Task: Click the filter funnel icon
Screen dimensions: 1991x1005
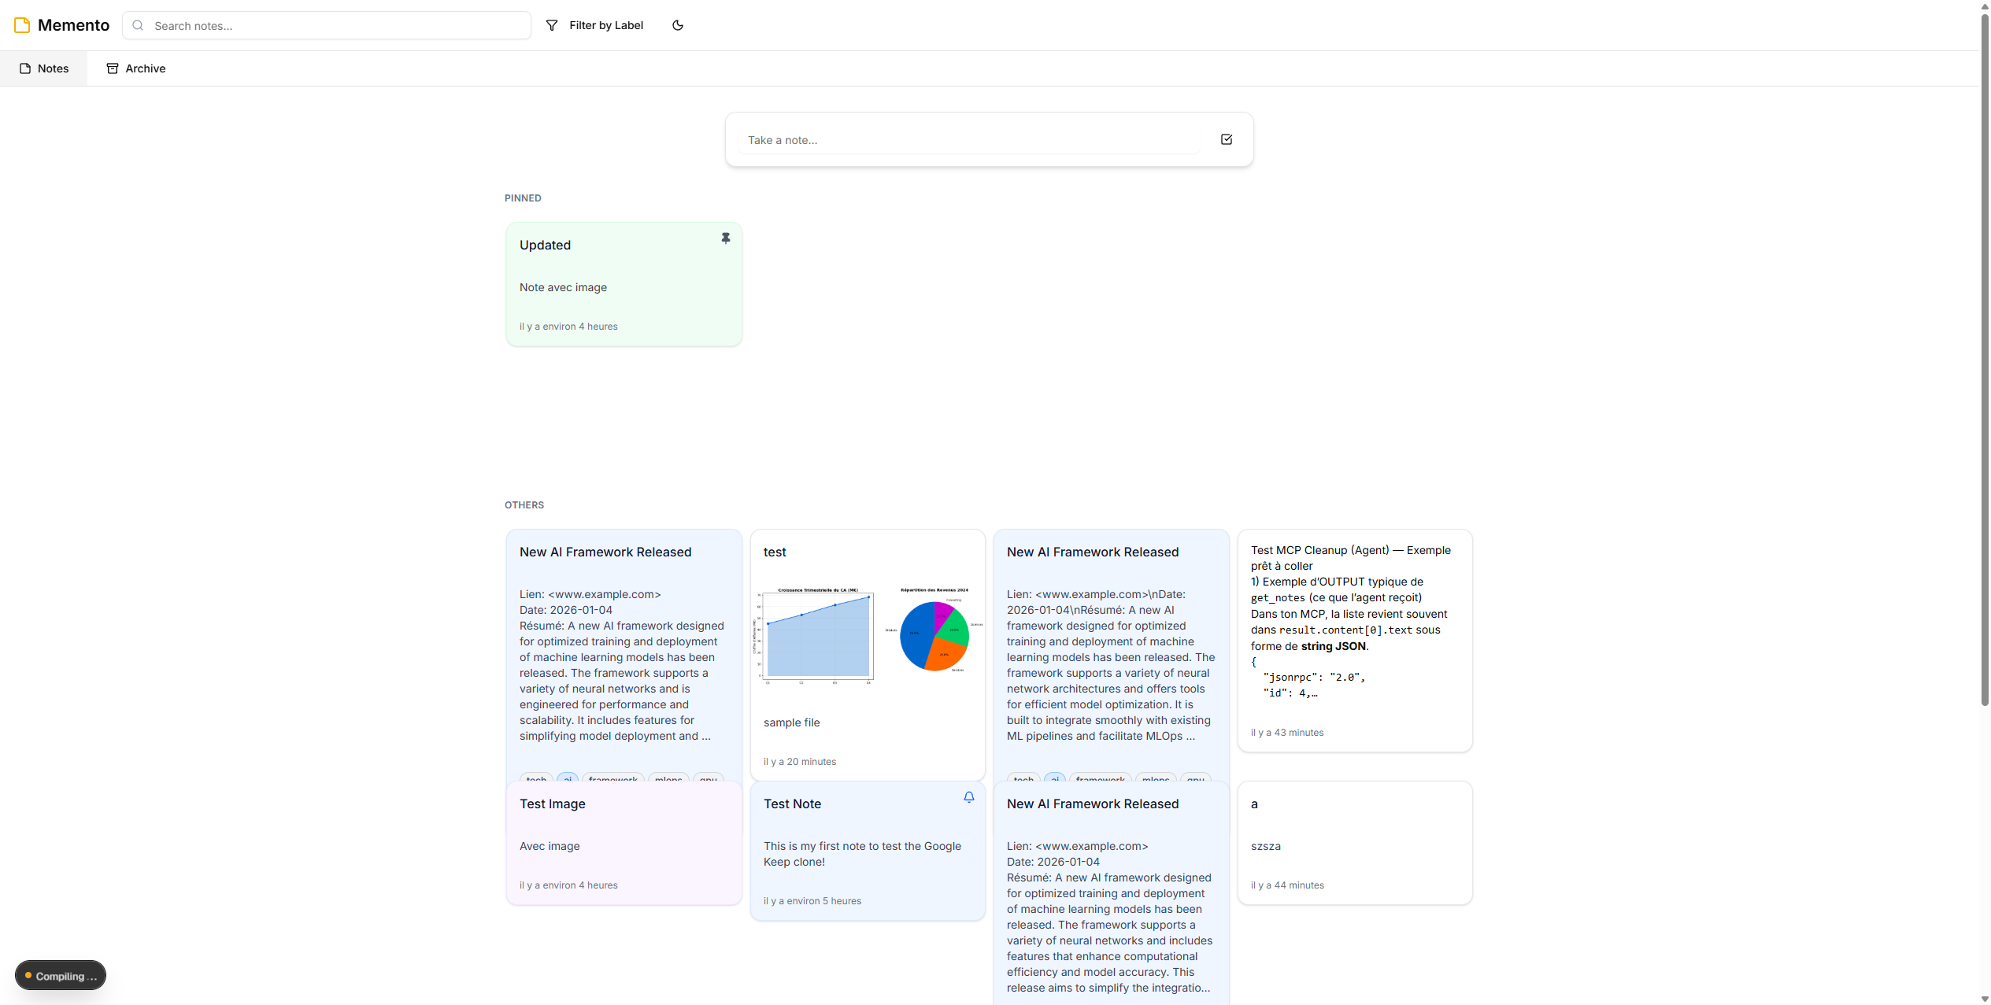Action: coord(552,25)
